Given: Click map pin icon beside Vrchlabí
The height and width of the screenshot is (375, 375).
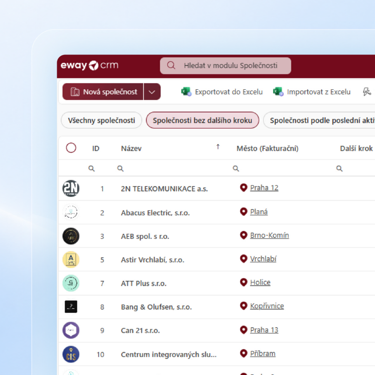Looking at the screenshot, I should [243, 259].
